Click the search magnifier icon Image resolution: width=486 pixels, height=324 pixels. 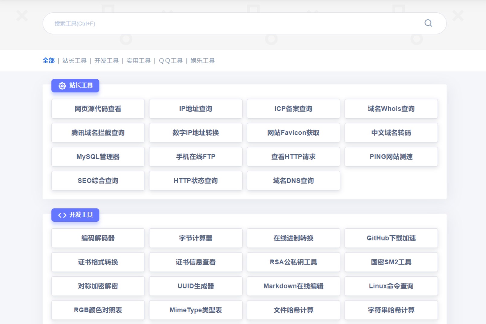tap(428, 23)
